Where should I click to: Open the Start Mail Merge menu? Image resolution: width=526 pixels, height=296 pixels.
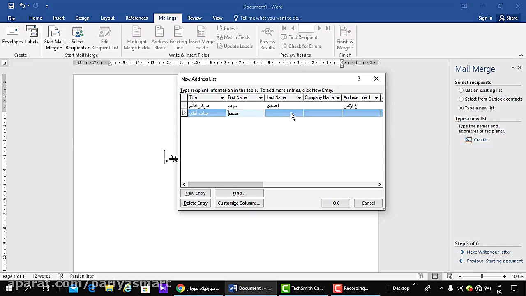click(54, 38)
